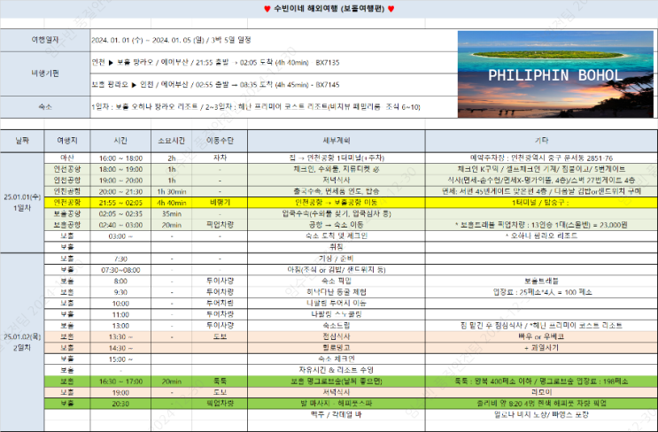Image resolution: width=658 pixels, height=432 pixels.
Task: Select the '13:00' time cell
Action: (120, 326)
